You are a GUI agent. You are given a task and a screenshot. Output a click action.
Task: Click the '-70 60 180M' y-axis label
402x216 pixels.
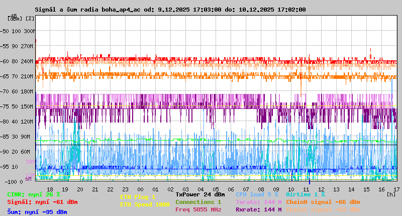(17, 91)
